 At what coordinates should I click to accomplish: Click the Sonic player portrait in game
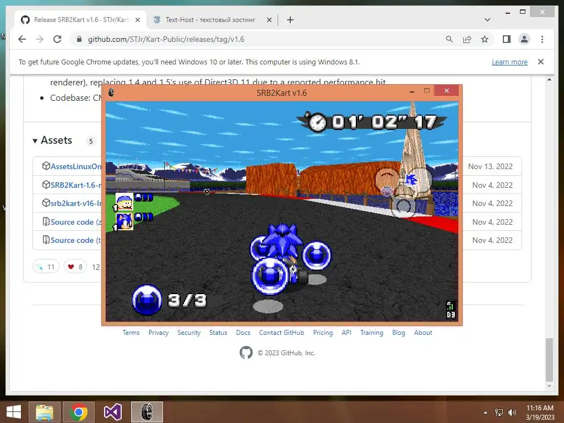point(124,221)
